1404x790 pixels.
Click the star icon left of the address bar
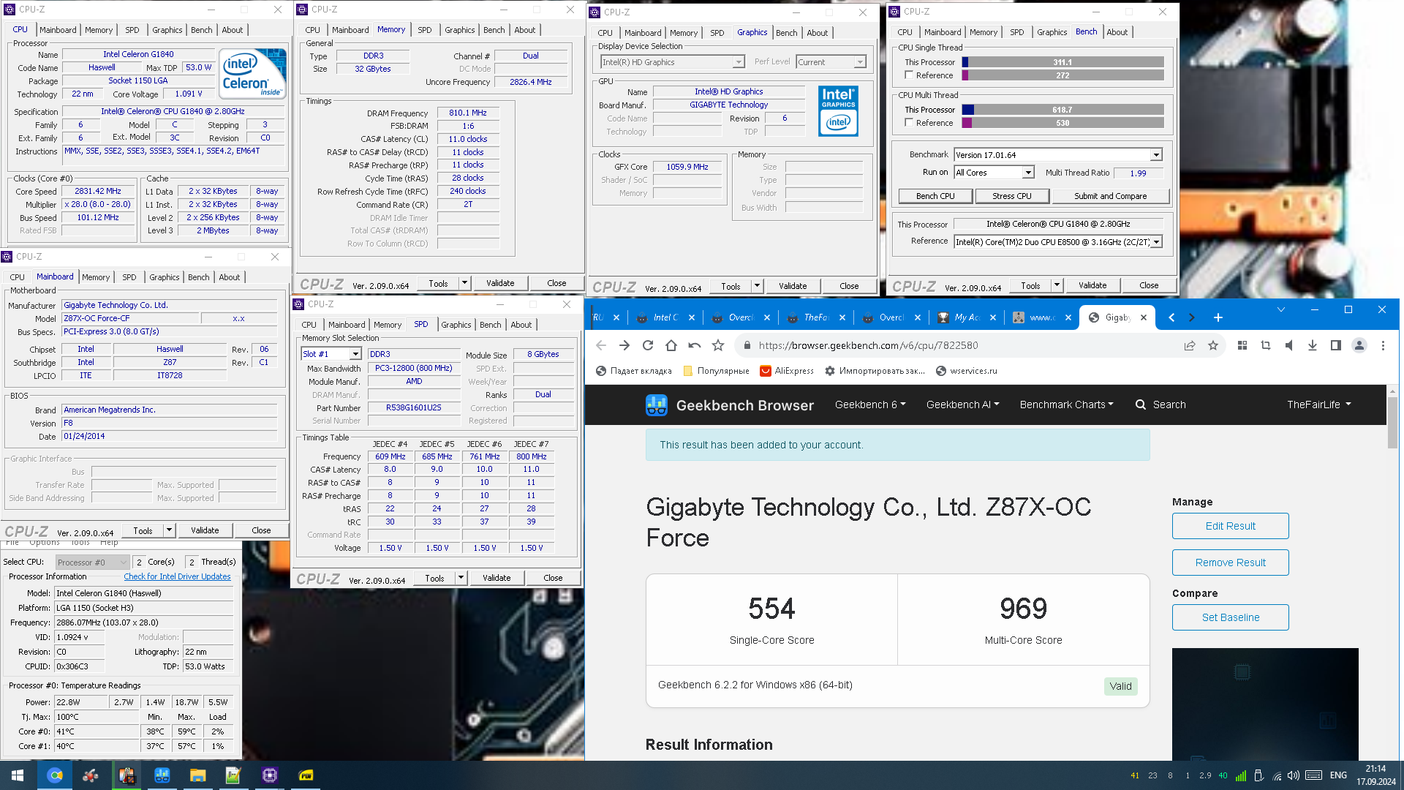[x=718, y=346]
